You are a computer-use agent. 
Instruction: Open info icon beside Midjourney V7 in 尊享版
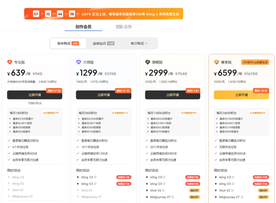tap(242, 197)
